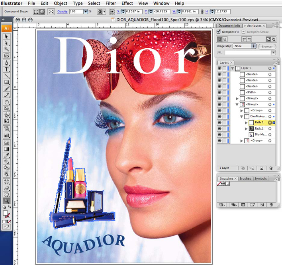Hide Layer 1 using its eye icon
This screenshot has width=282, height=265.
219,68
